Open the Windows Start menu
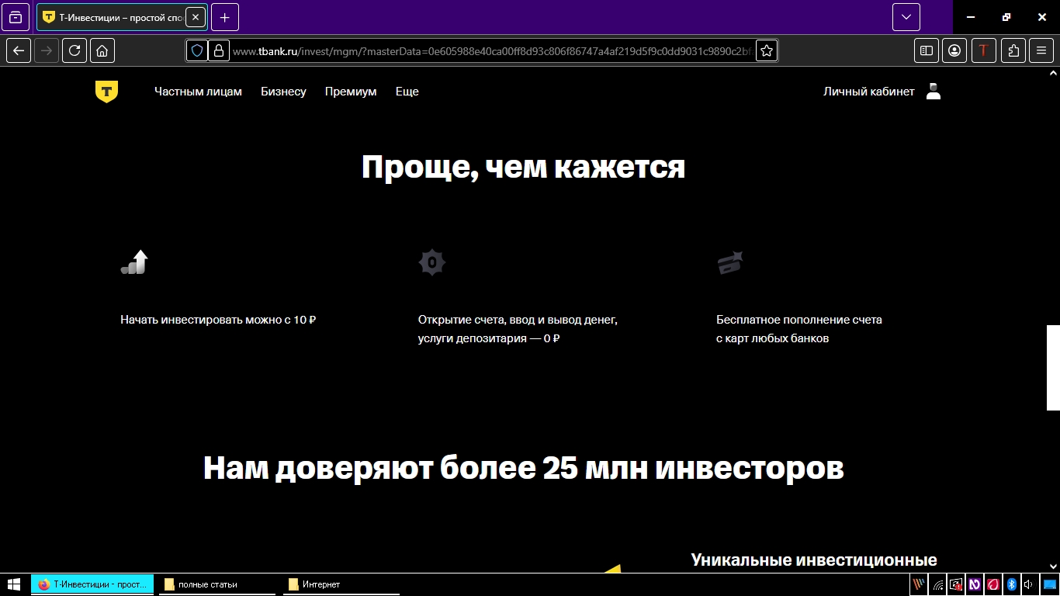 (x=14, y=584)
